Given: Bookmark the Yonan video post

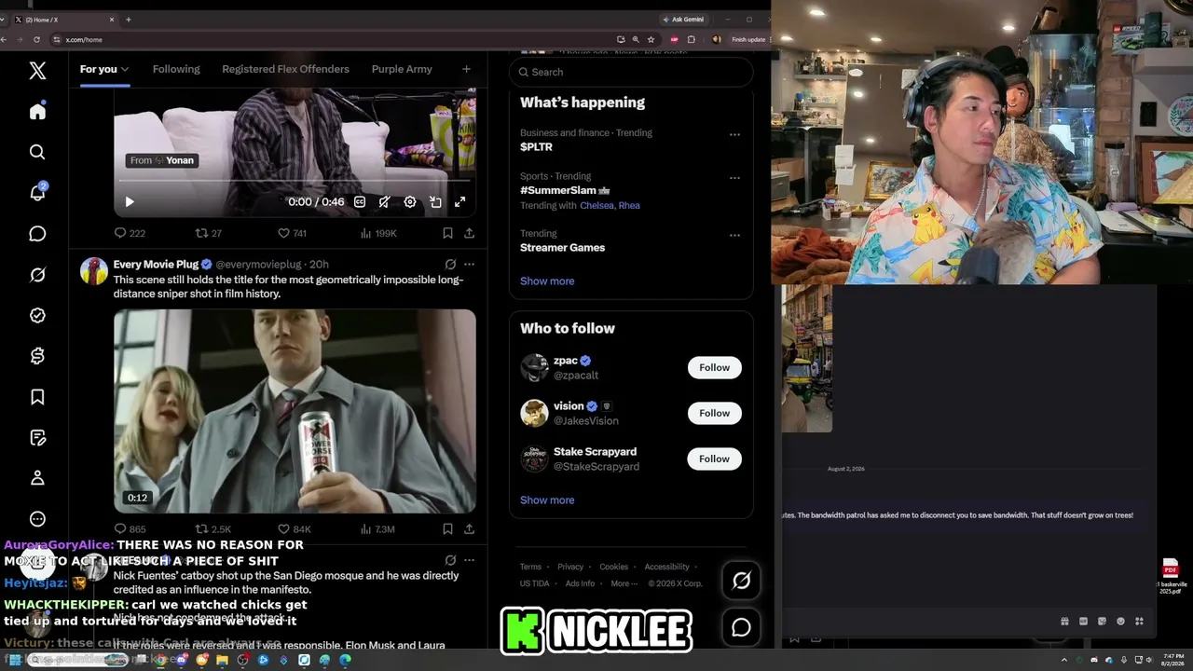Looking at the screenshot, I should click(x=447, y=233).
